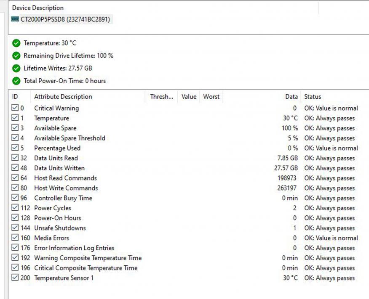Click the Percentage Used status text
369x299 pixels.
(x=331, y=148)
